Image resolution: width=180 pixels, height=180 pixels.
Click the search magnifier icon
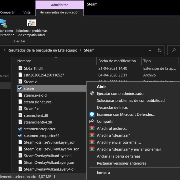(x=174, y=50)
